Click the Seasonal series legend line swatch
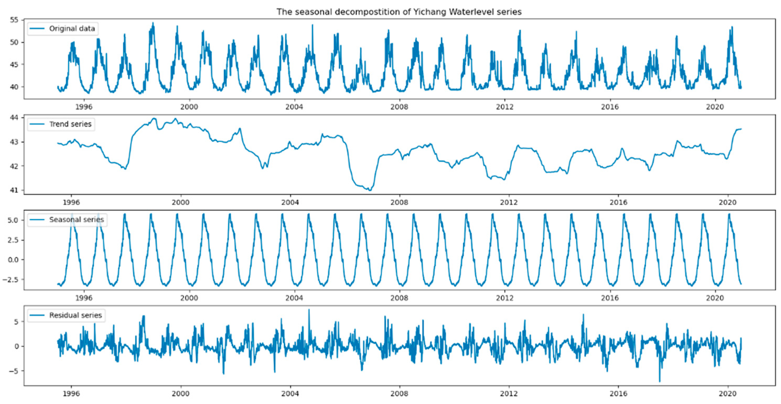The width and height of the screenshot is (781, 404). 37,220
